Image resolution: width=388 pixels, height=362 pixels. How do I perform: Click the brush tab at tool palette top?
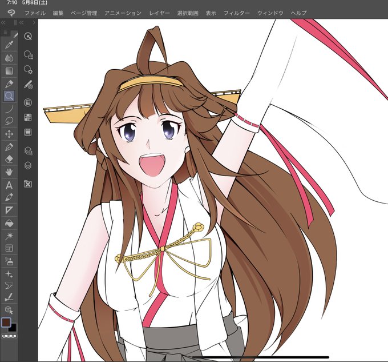[x=15, y=35]
